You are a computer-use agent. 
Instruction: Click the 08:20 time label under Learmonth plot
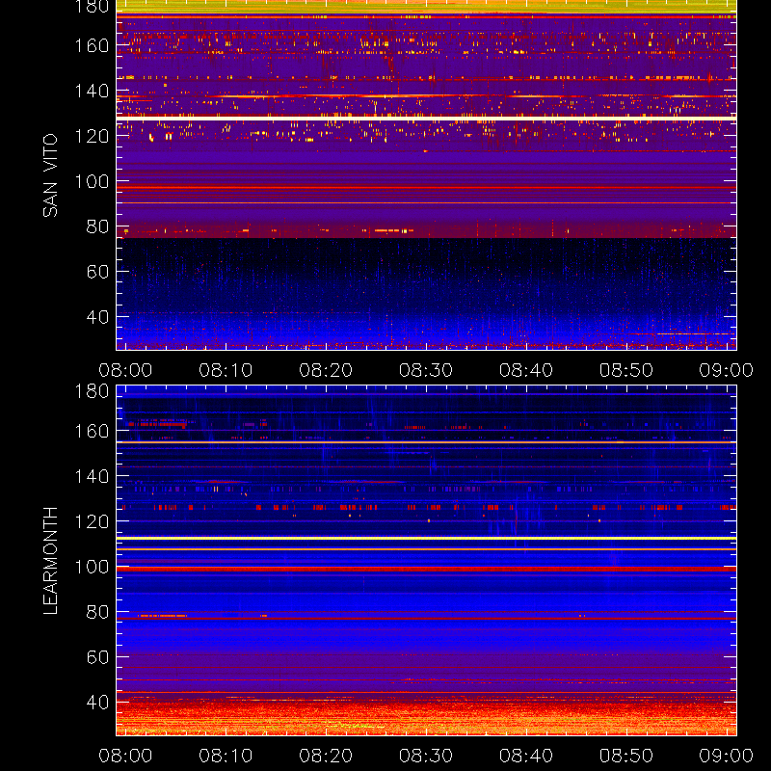click(326, 756)
